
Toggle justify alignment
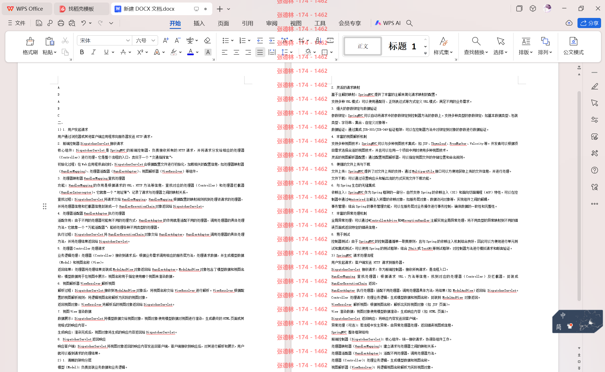coord(260,52)
